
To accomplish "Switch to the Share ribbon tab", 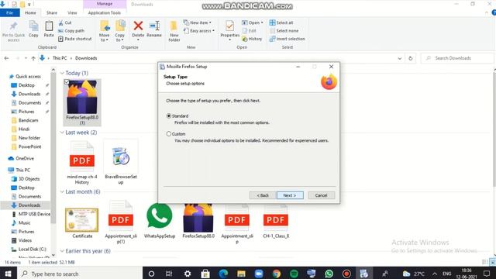I will coord(52,12).
